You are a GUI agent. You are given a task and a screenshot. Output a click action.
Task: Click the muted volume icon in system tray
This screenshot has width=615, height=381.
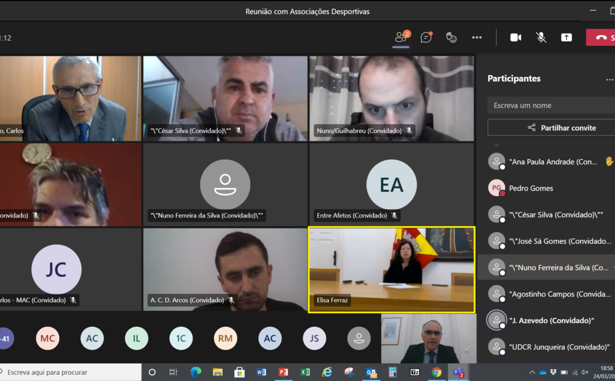point(584,372)
